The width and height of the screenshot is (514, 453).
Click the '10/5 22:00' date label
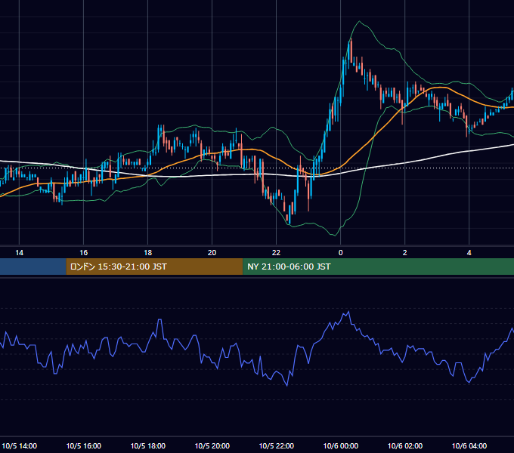pyautogui.click(x=277, y=445)
